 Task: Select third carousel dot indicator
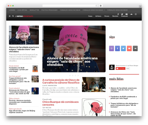(75, 75)
